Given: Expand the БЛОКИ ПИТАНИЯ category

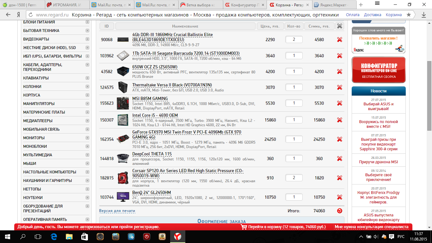Looking at the screenshot, I should (87, 22).
